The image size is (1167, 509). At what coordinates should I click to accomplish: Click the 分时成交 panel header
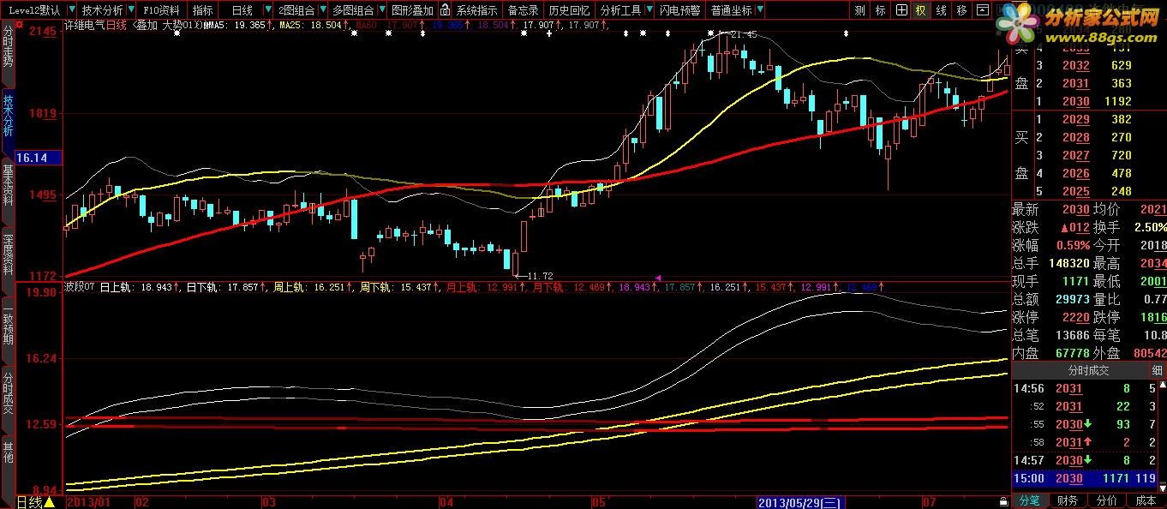tap(1087, 371)
